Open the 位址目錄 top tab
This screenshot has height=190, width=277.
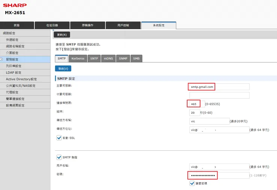click(52, 25)
